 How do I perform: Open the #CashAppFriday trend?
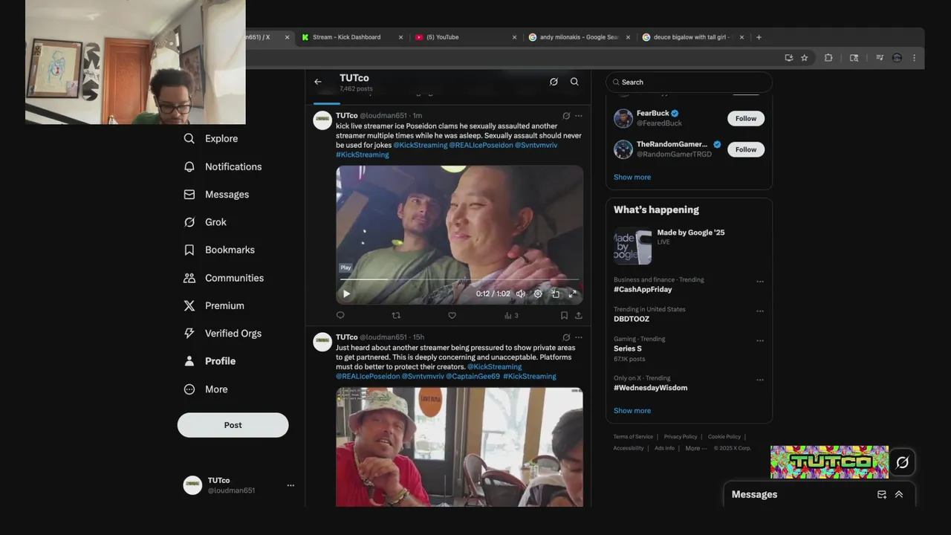click(643, 289)
